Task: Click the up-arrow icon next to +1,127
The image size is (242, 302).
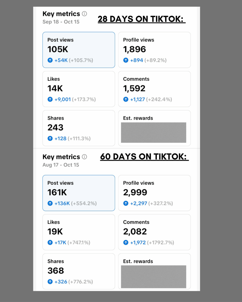Action: [x=126, y=99]
